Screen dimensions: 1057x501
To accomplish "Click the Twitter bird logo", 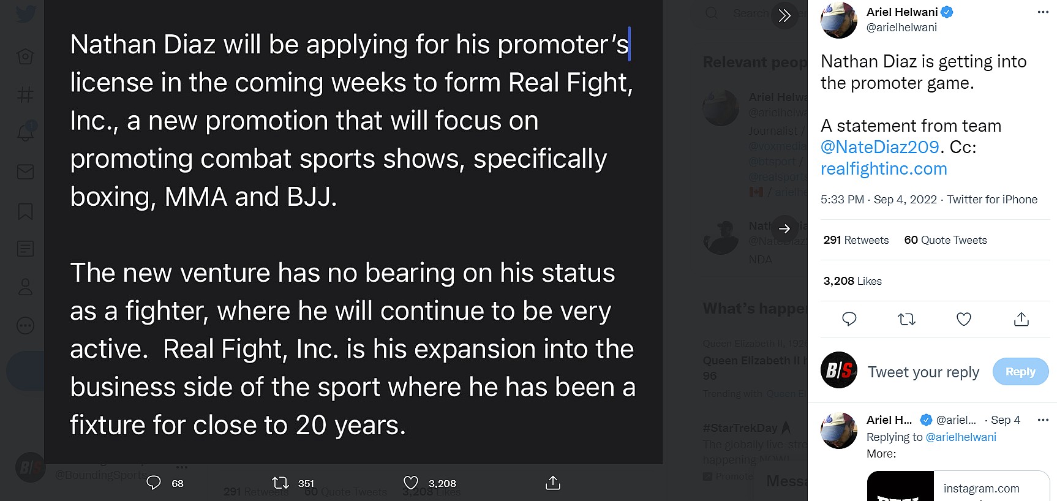I will [x=26, y=13].
